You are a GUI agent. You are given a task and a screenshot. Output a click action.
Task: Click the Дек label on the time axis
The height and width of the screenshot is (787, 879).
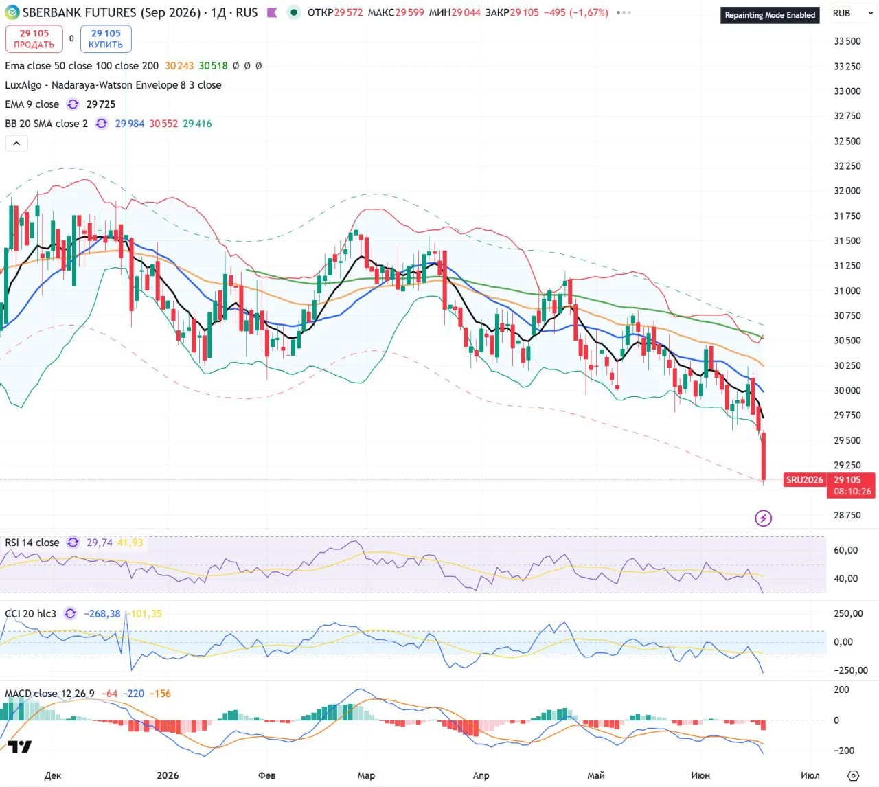point(53,775)
